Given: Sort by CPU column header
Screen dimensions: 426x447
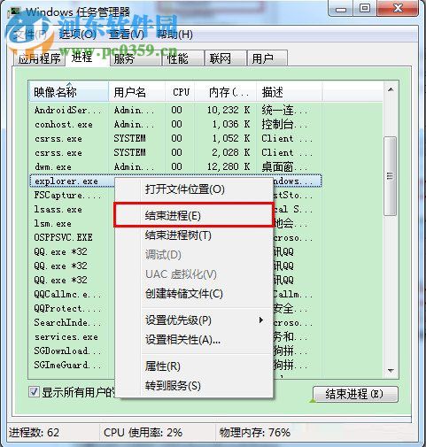Looking at the screenshot, I should [180, 92].
